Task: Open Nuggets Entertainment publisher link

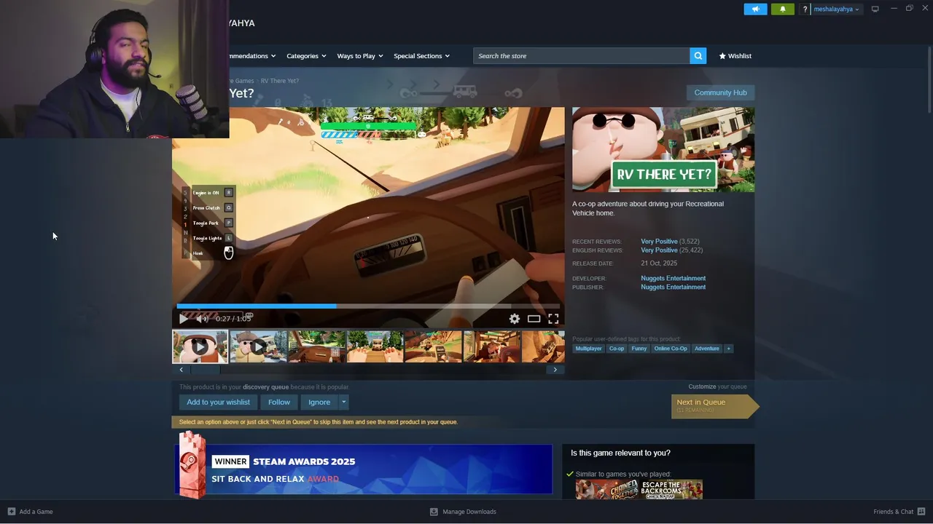Action: 673,287
